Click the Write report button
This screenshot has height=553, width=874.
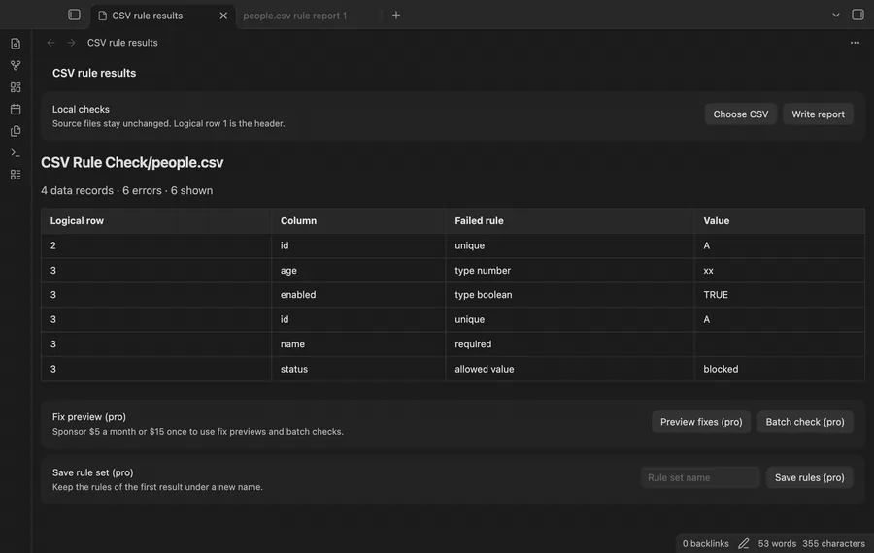[818, 114]
